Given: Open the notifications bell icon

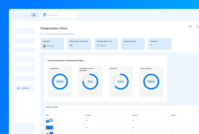Looking at the screenshot, I should pos(198,26).
